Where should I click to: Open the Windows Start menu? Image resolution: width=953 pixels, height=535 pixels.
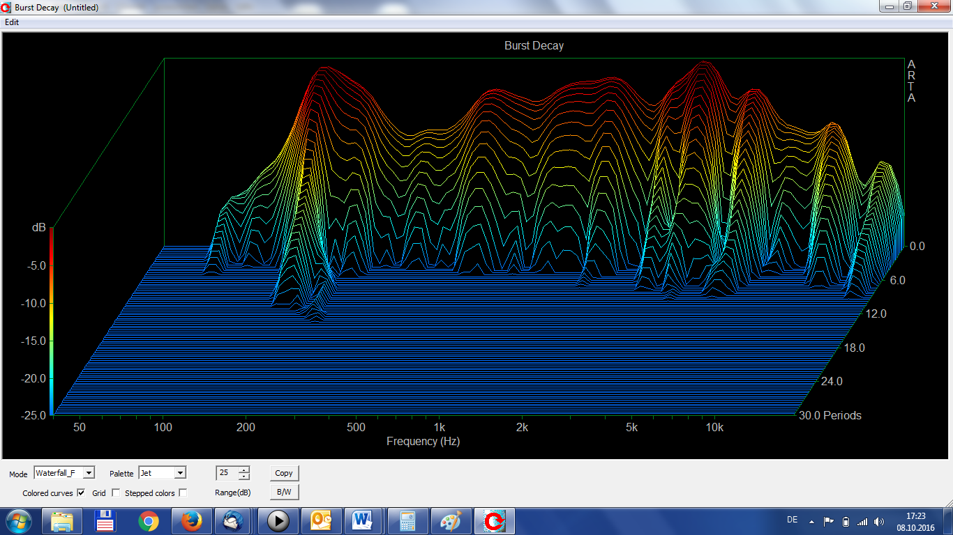(x=19, y=520)
